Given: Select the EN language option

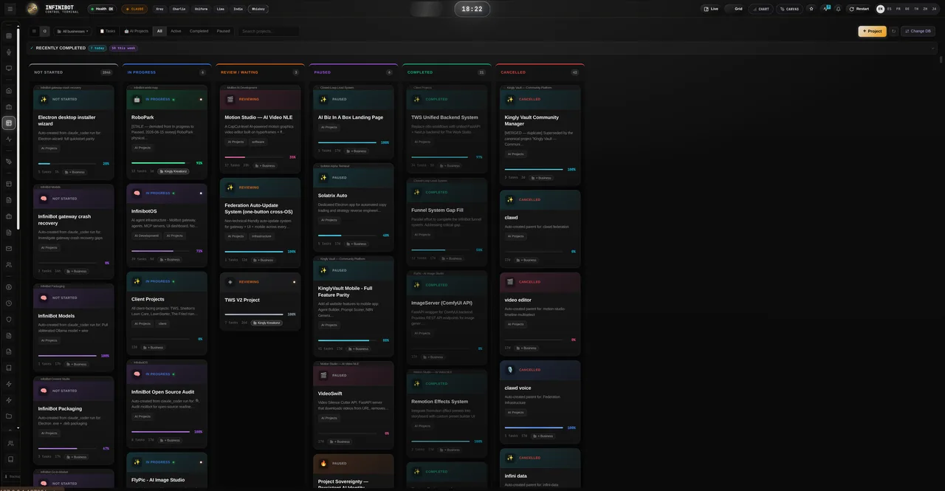Looking at the screenshot, I should pyautogui.click(x=880, y=9).
